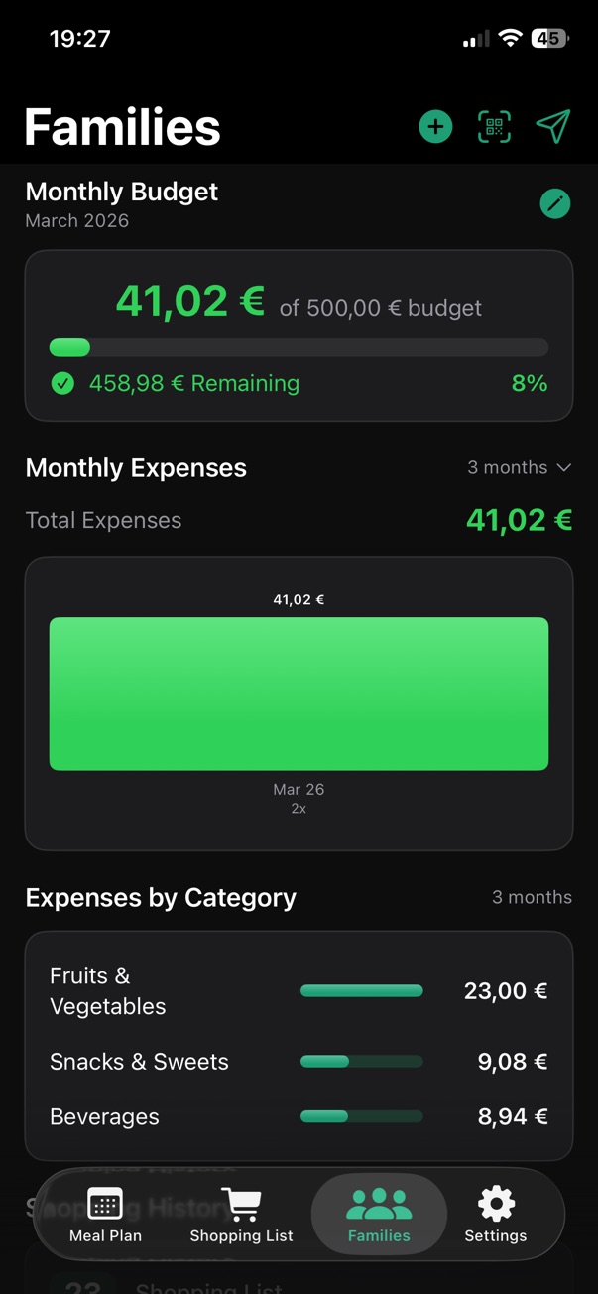598x1294 pixels.
Task: Open the 3 months period dropdown
Action: pyautogui.click(x=520, y=467)
